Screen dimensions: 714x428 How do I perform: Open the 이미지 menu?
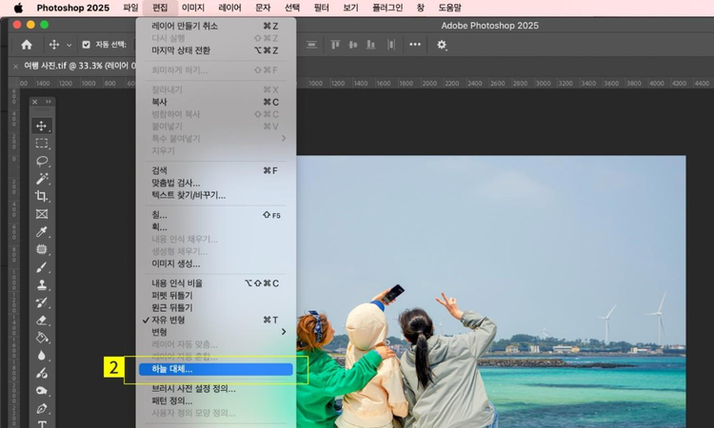coord(193,8)
